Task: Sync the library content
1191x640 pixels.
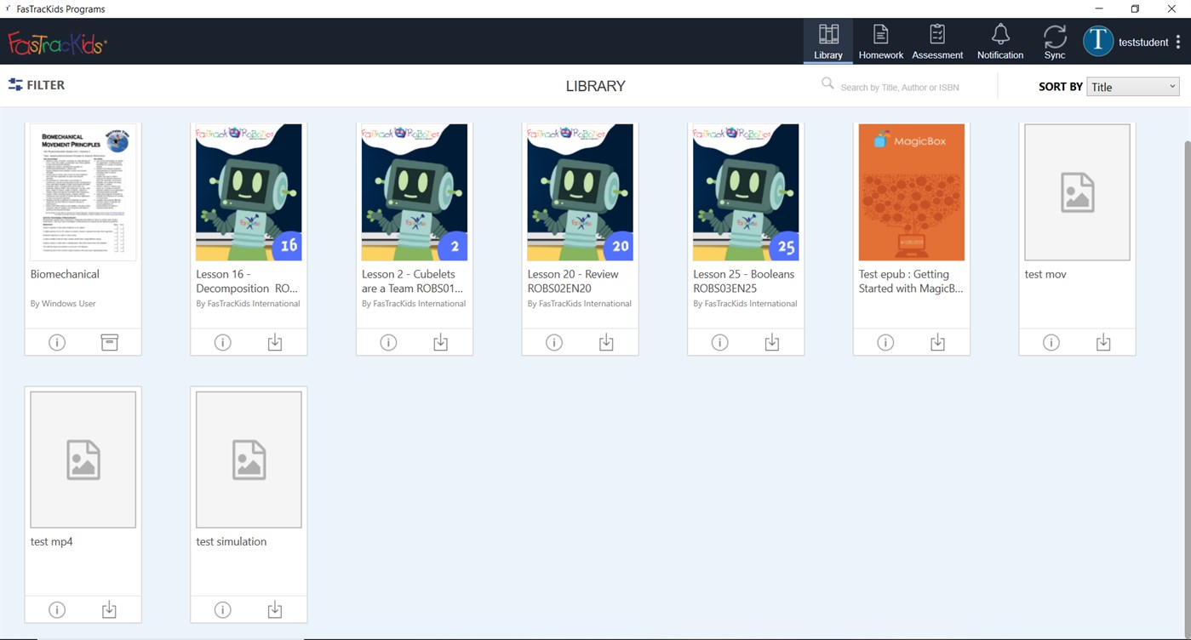Action: point(1055,42)
